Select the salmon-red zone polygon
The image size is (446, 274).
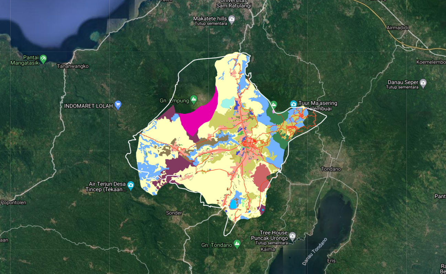point(261,175)
